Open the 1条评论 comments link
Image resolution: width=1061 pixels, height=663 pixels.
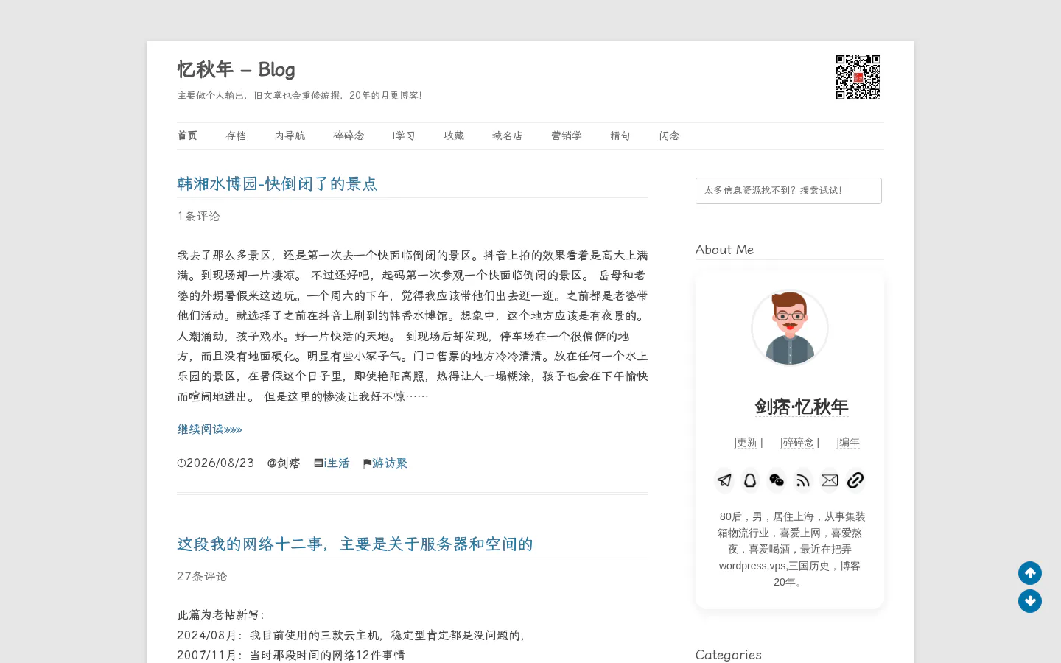tap(198, 216)
